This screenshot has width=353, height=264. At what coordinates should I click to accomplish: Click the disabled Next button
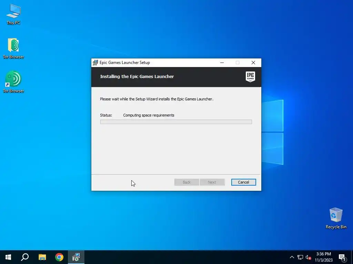click(x=212, y=182)
